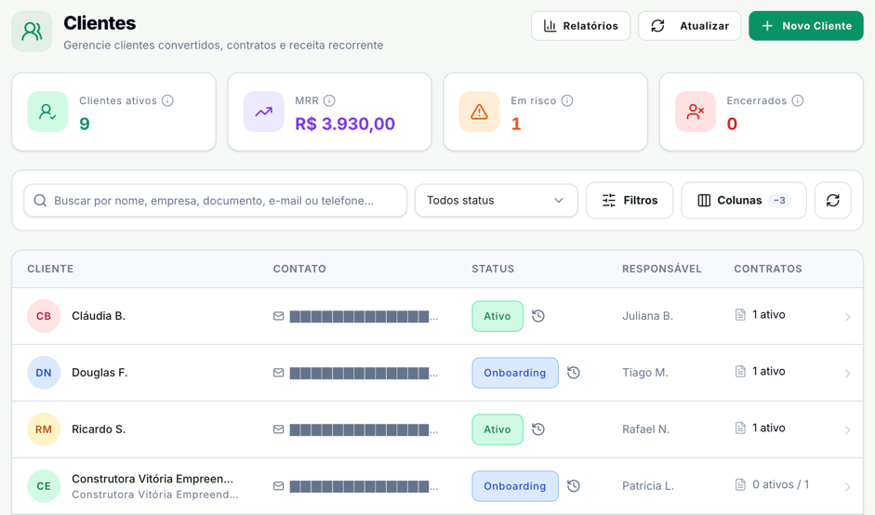
Task: Click the contract document icon for Ricardo S.
Action: point(740,429)
